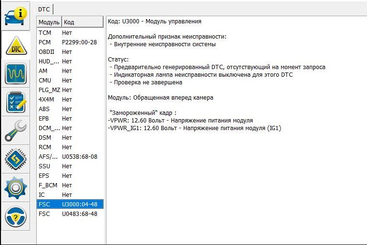Open the module programming chip icon
Image resolution: width=367 pixels, height=245 pixels.
pos(15,160)
